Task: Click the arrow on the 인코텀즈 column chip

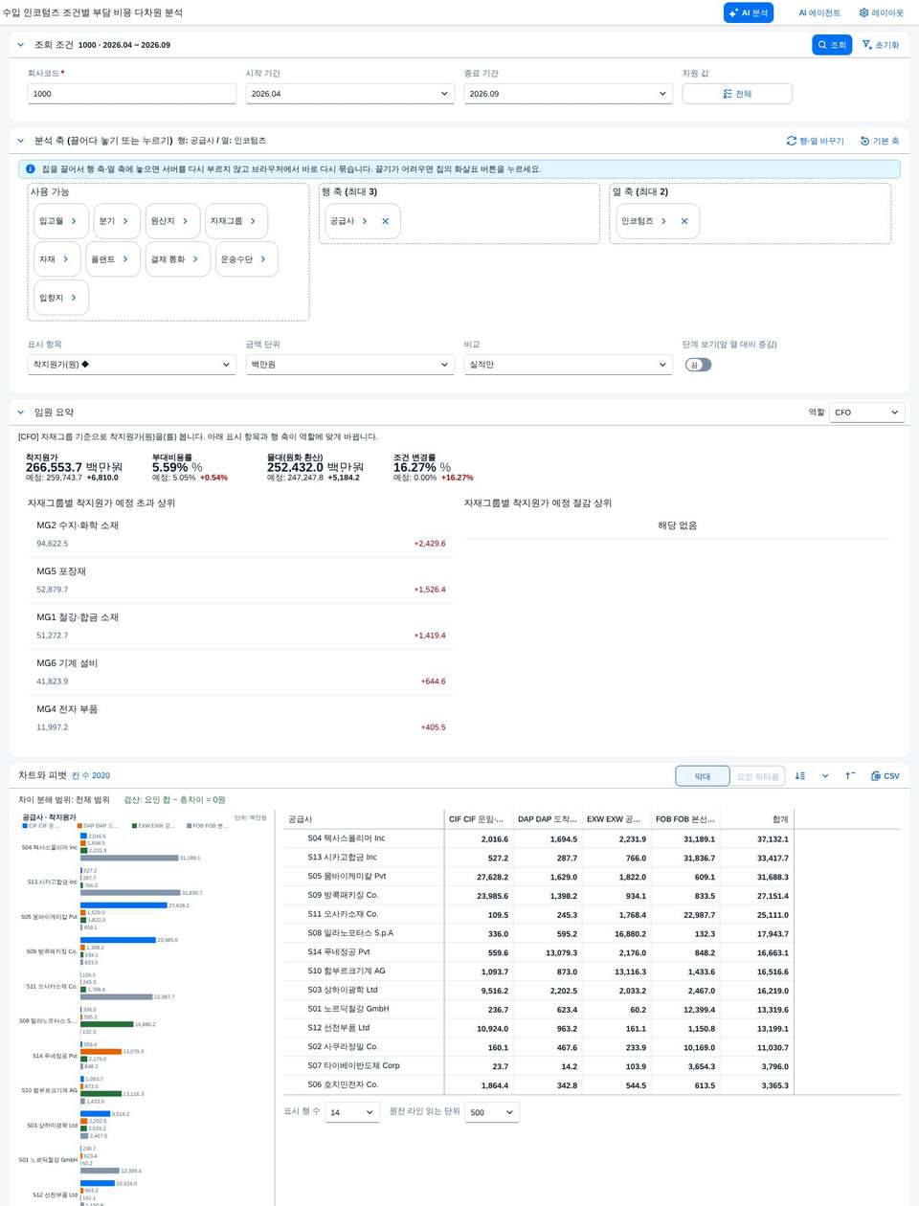Action: [x=663, y=221]
